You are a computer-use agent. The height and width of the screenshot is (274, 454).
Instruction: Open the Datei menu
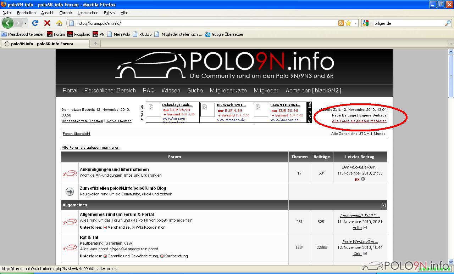[x=7, y=13]
